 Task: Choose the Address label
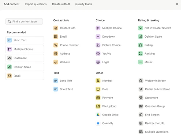point(65,54)
